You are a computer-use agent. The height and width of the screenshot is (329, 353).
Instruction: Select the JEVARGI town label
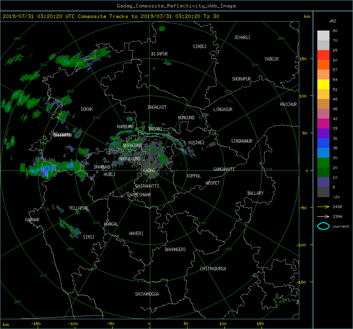242,38
